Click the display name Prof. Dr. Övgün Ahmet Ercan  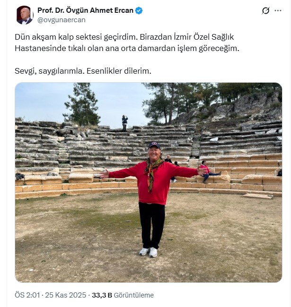tap(85, 10)
